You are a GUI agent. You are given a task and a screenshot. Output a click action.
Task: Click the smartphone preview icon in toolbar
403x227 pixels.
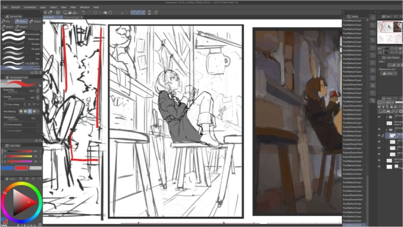click(x=149, y=12)
